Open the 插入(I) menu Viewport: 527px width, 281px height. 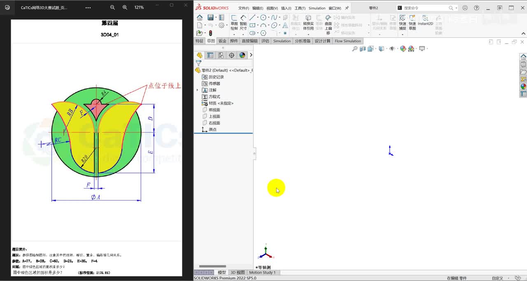(x=286, y=8)
